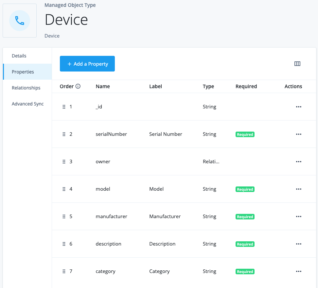The width and height of the screenshot is (318, 288).
Task: Select the category property name
Action: click(105, 271)
